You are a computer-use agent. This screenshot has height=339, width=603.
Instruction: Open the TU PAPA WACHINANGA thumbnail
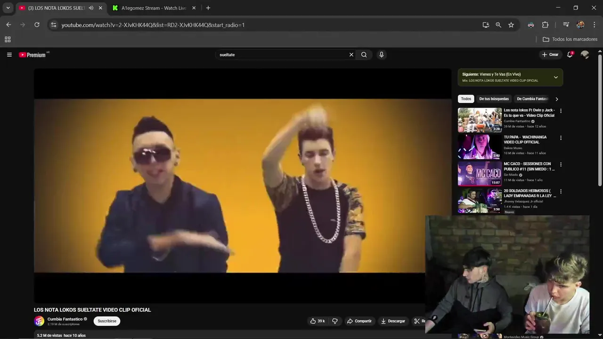point(480,147)
